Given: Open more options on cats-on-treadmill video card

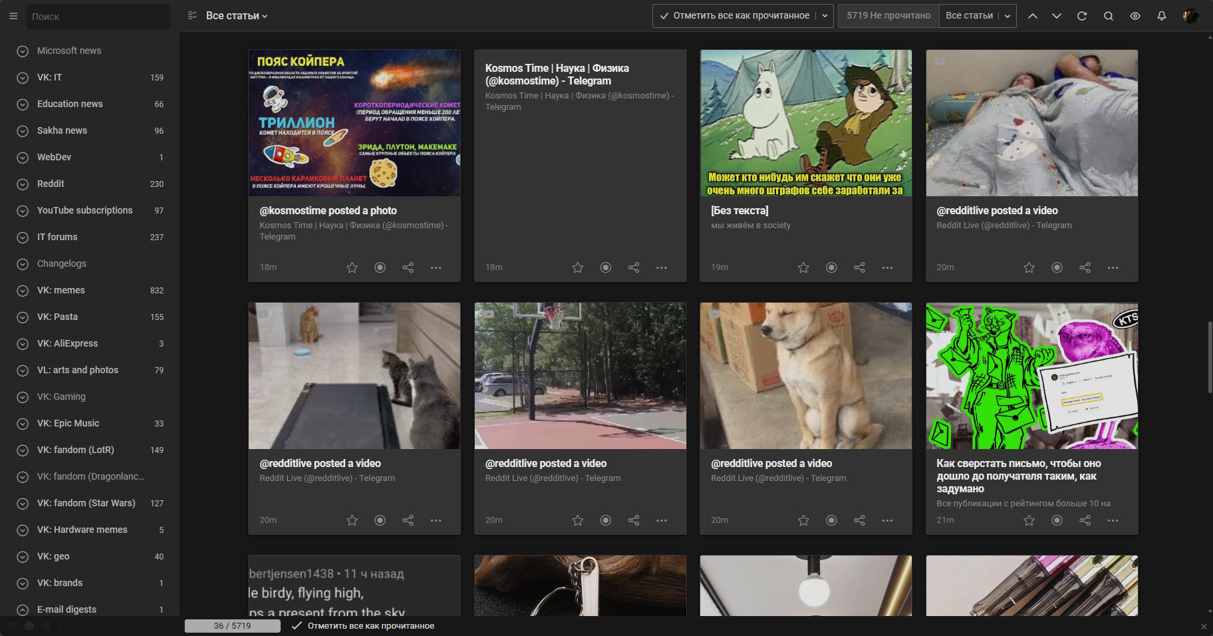Looking at the screenshot, I should [x=436, y=520].
